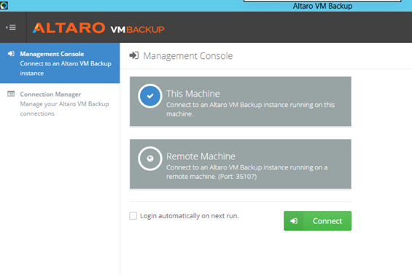
Task: Click the 'This Machine' card title
Action: 193,94
